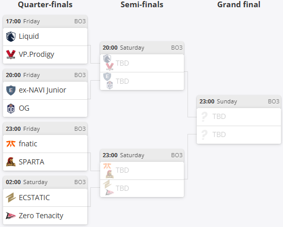Open the Zero Tenacity team page

coord(41,216)
